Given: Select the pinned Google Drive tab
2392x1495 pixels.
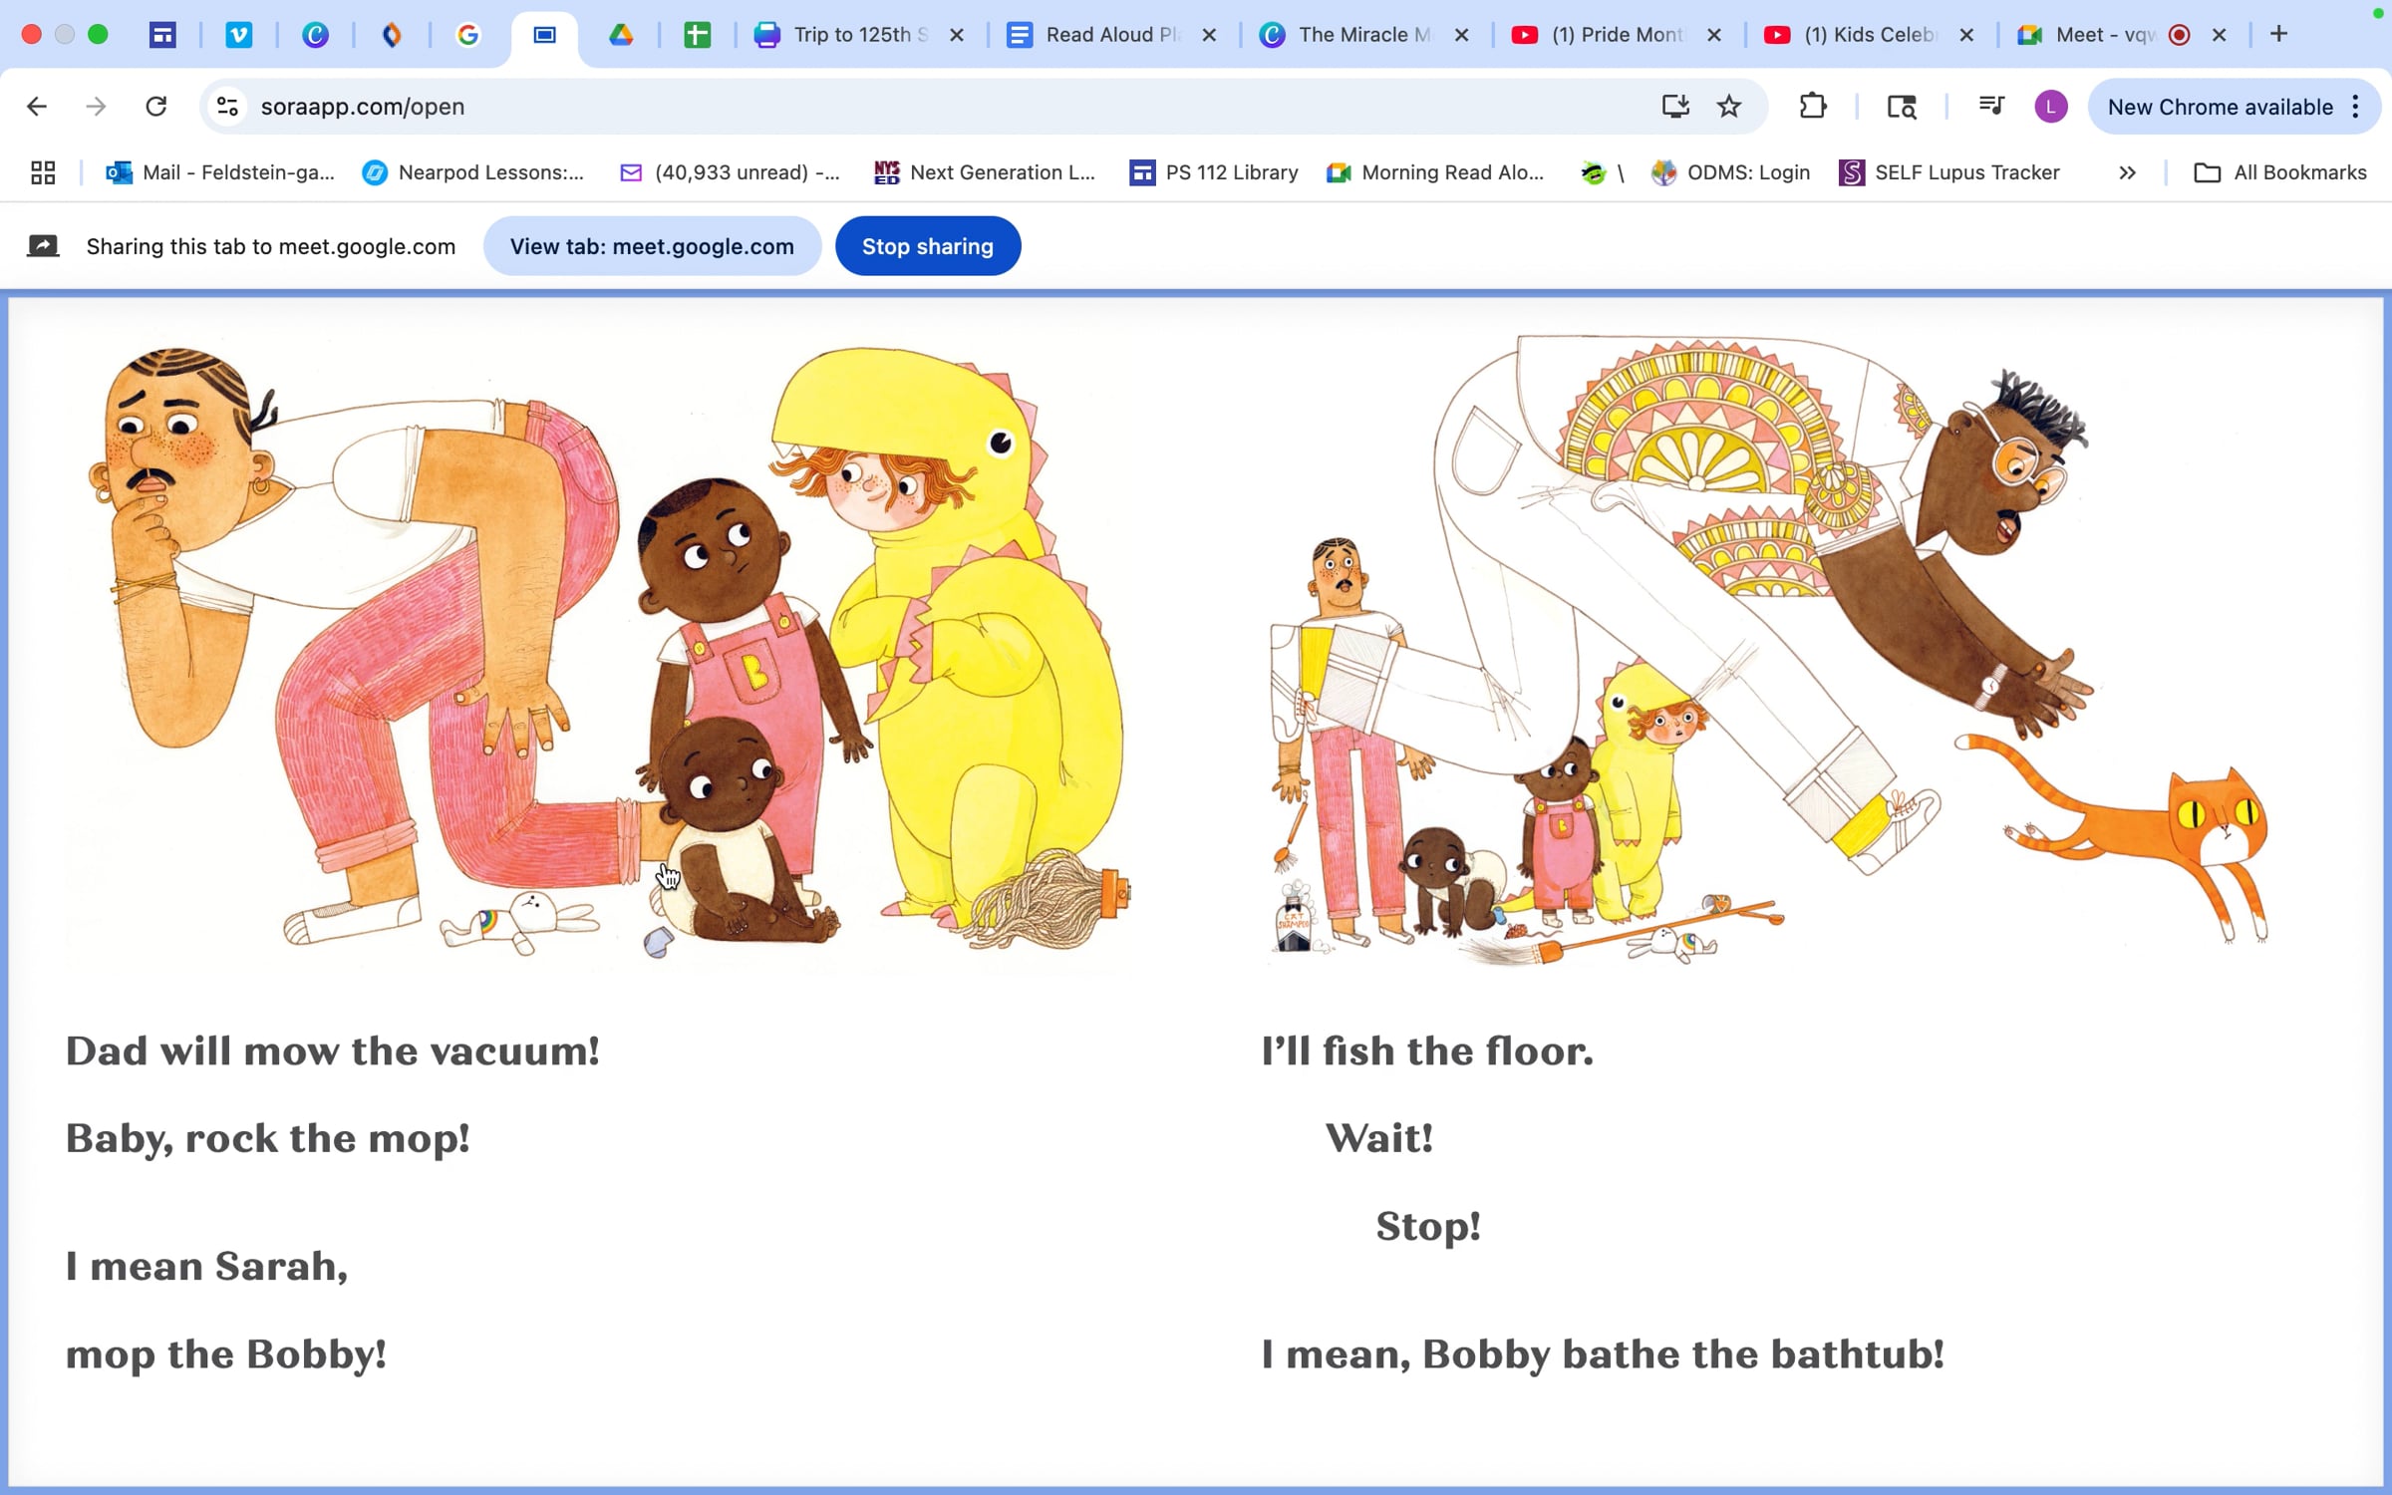Looking at the screenshot, I should 621,35.
